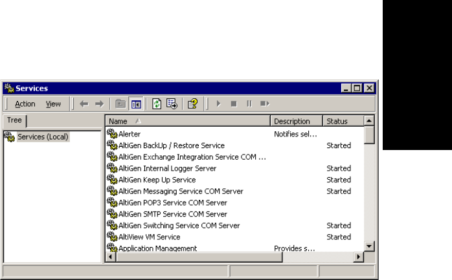Viewport: 452px width, 280px height.
Task: Select AltiGen Internal Logger Server
Action: (167, 169)
